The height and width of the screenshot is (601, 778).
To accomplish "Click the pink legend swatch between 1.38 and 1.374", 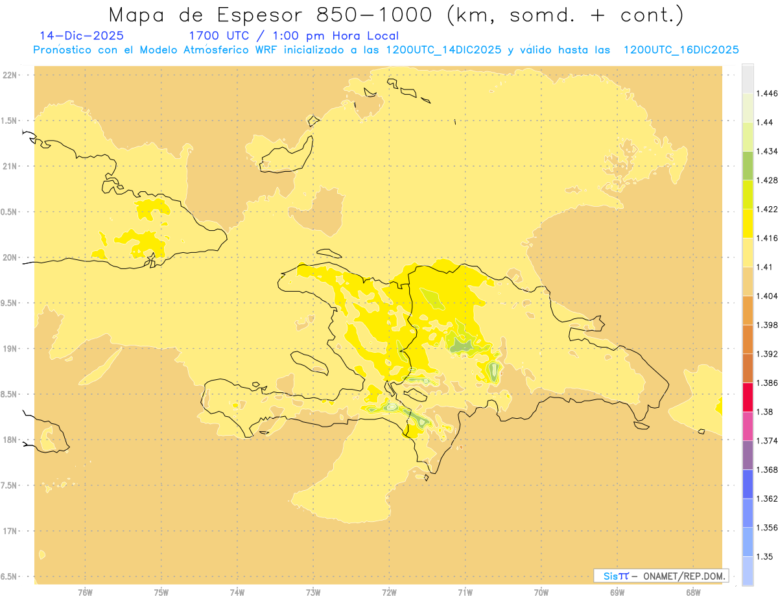I will point(748,426).
